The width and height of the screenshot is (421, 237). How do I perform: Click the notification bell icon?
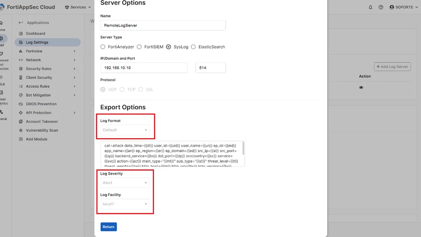click(x=371, y=7)
